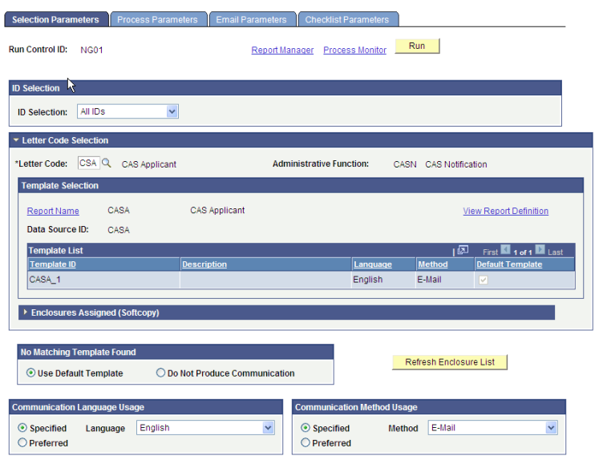Toggle Default Template checkbox for CASA_1
This screenshot has height=472, width=603.
[x=484, y=280]
